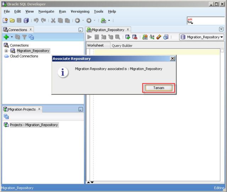Open editor tab list dropdown arrow
Screen dimensions: 227x192
pyautogui.click(x=221, y=29)
